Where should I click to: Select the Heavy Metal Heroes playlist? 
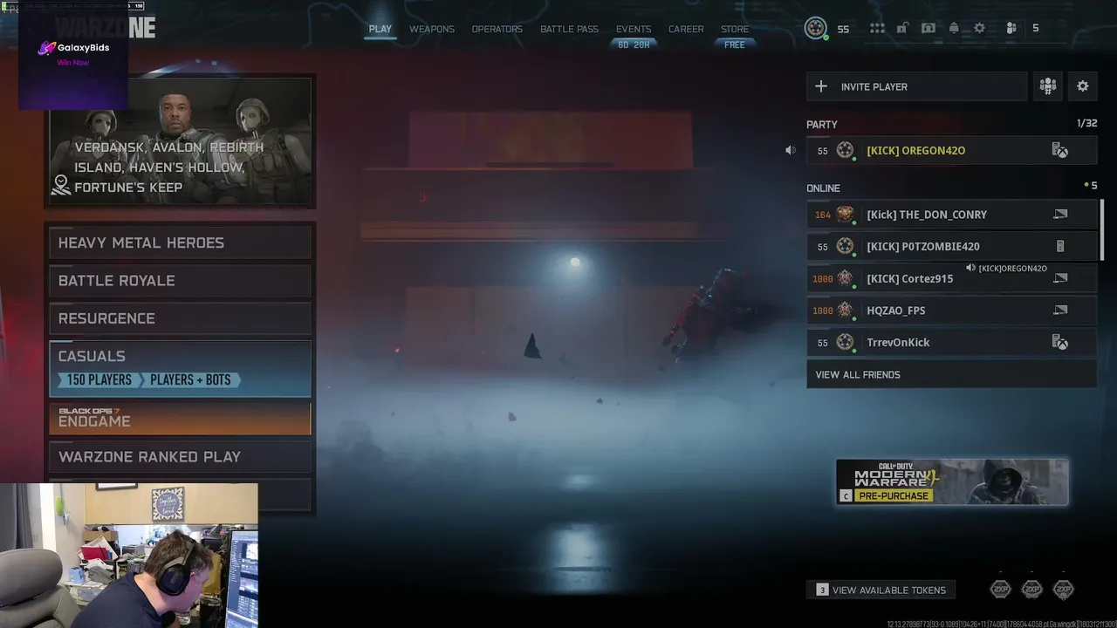tap(181, 242)
